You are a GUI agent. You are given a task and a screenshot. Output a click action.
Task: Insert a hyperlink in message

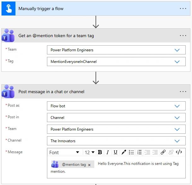click(x=163, y=152)
